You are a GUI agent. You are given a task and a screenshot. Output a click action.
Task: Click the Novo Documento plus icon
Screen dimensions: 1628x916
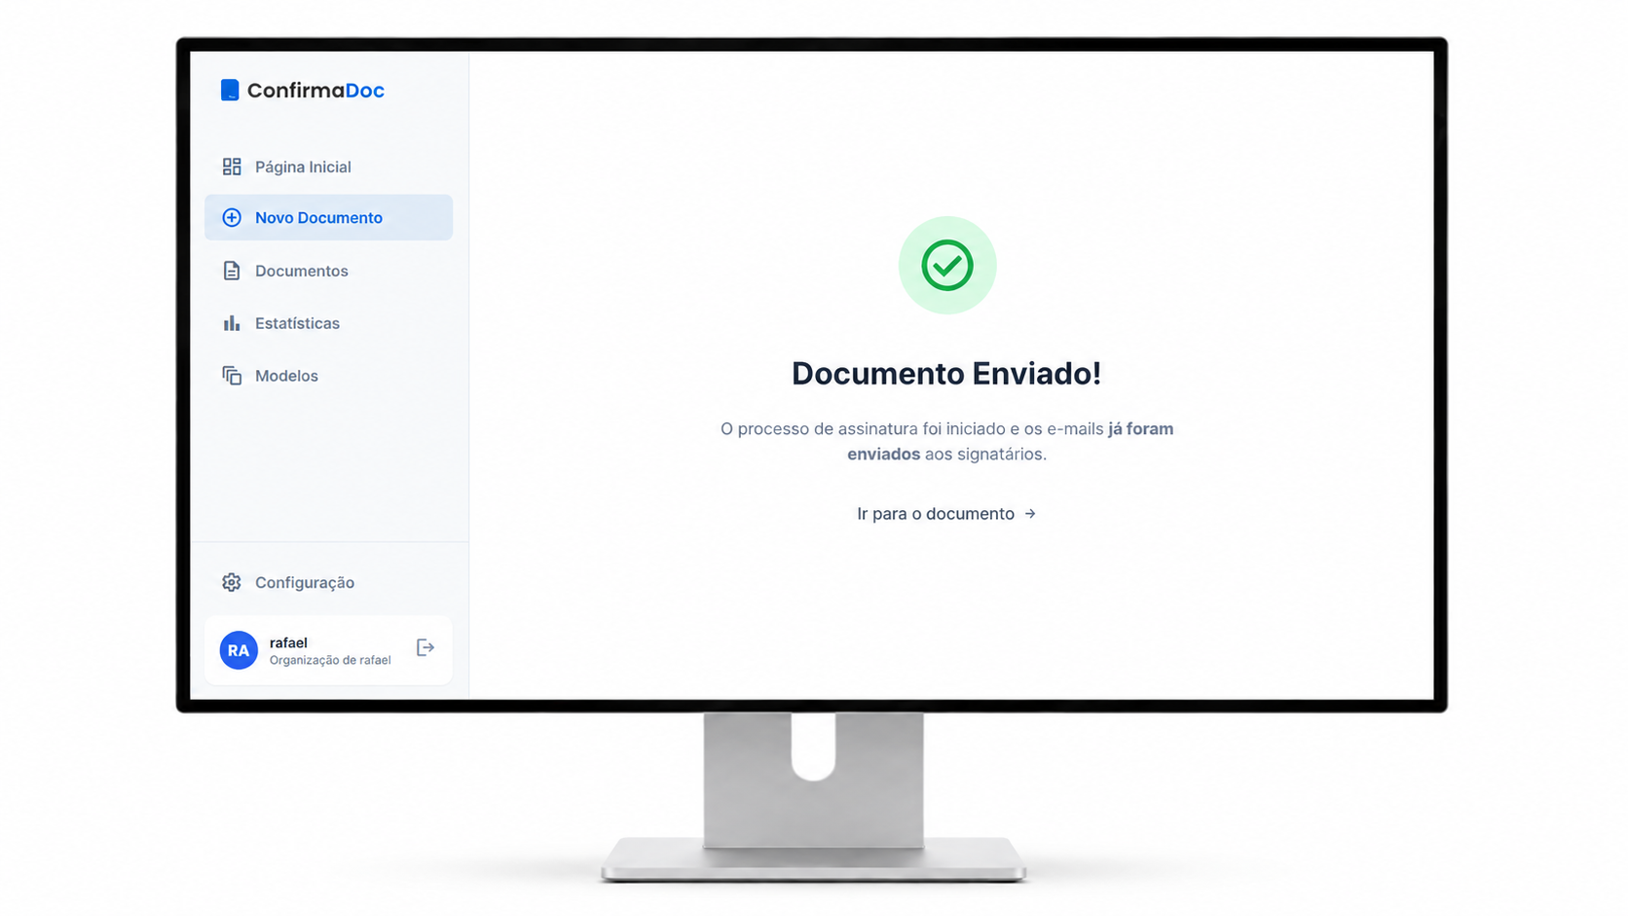click(232, 218)
